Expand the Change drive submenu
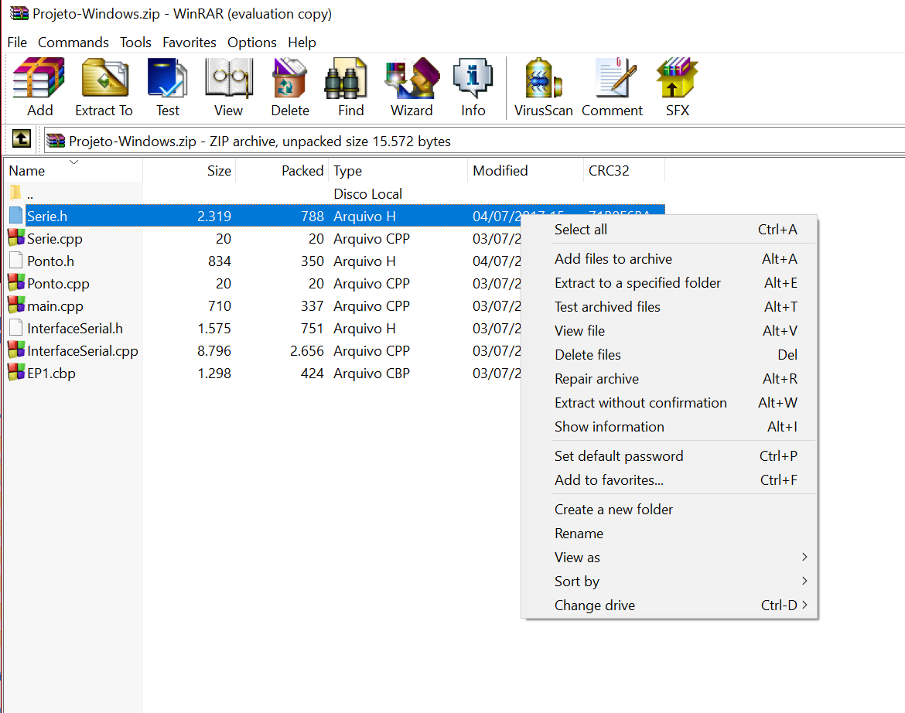This screenshot has height=713, width=905. point(669,606)
